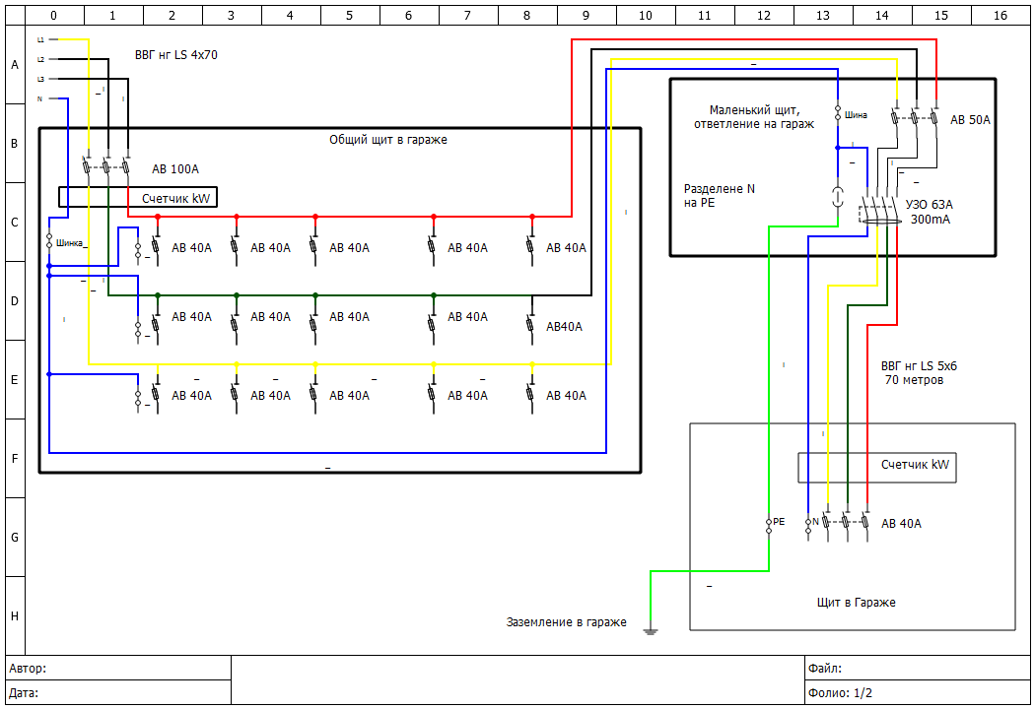Viewport: 1035px width, 709px height.
Task: Select column header 16 on top ruler
Action: coord(1000,16)
